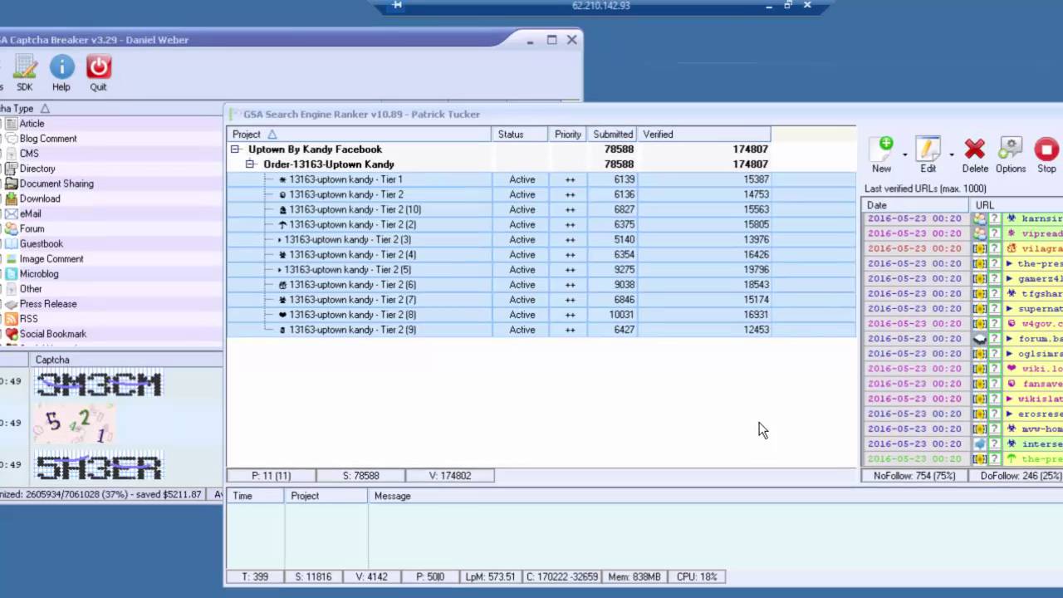The image size is (1063, 598).
Task: Click the Document Sharing folder icon
Action: 11,184
